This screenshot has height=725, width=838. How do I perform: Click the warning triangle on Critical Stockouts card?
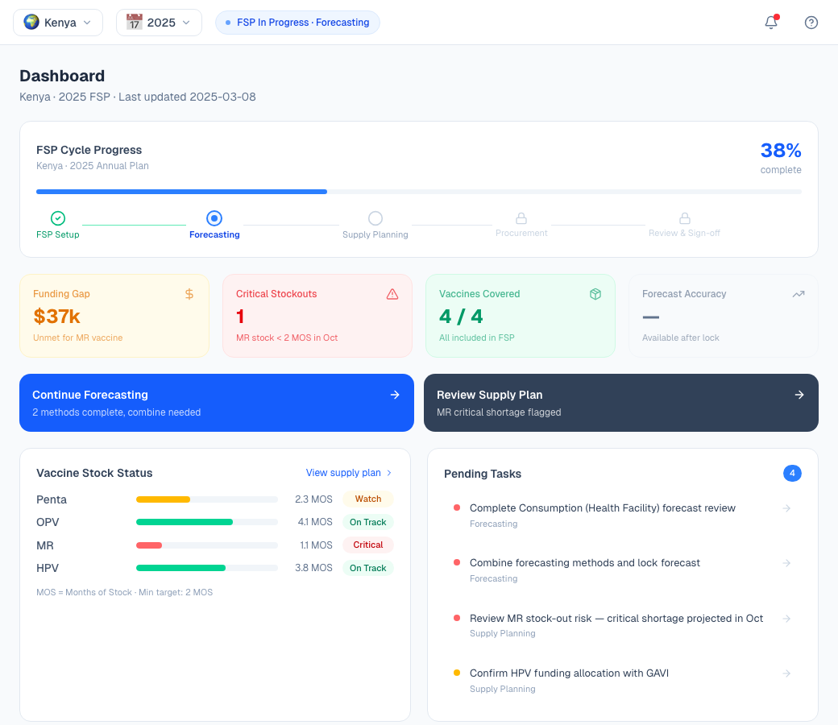[392, 294]
